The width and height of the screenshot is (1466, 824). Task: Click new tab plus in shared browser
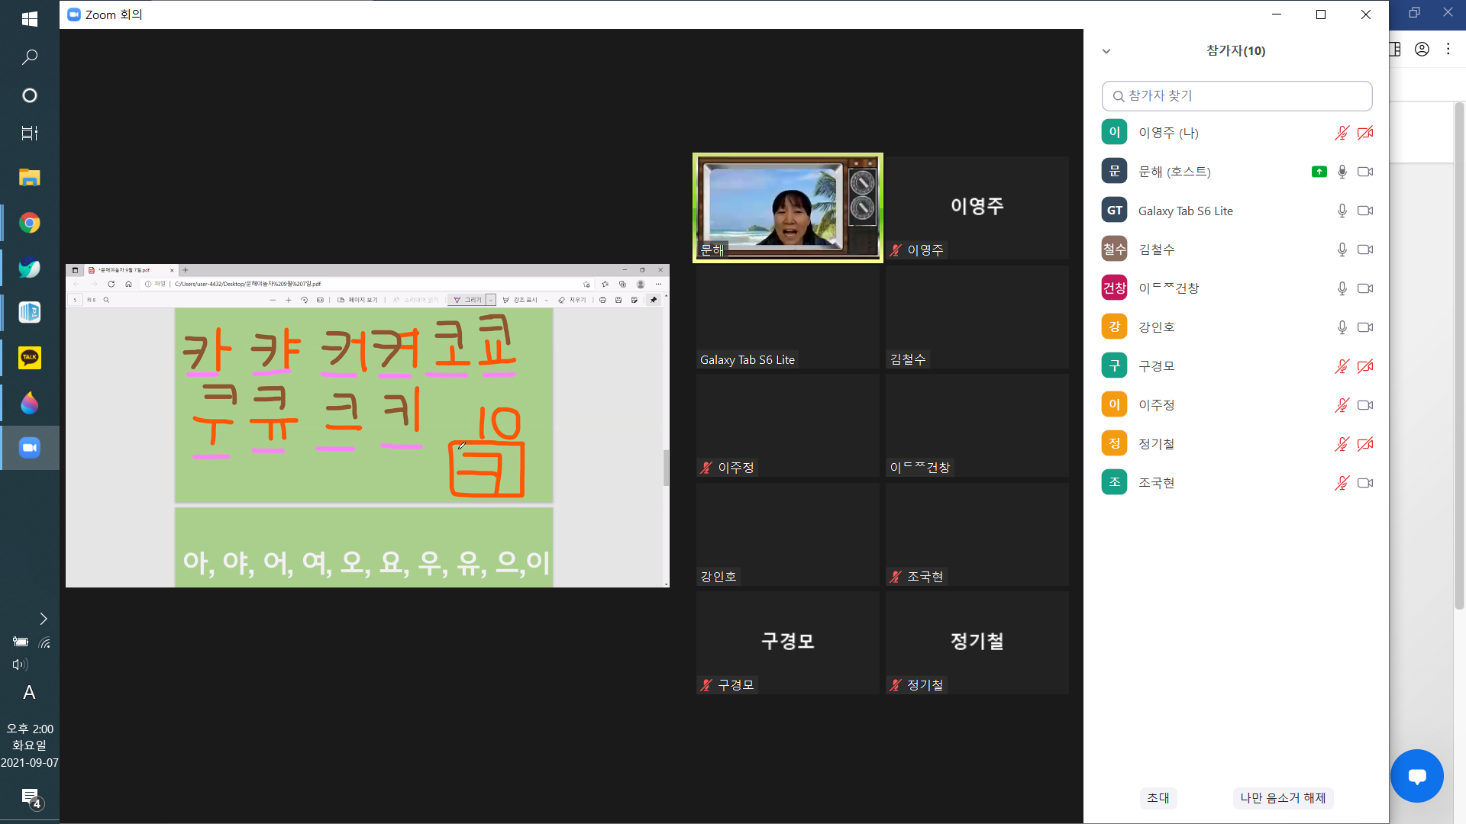(x=186, y=270)
